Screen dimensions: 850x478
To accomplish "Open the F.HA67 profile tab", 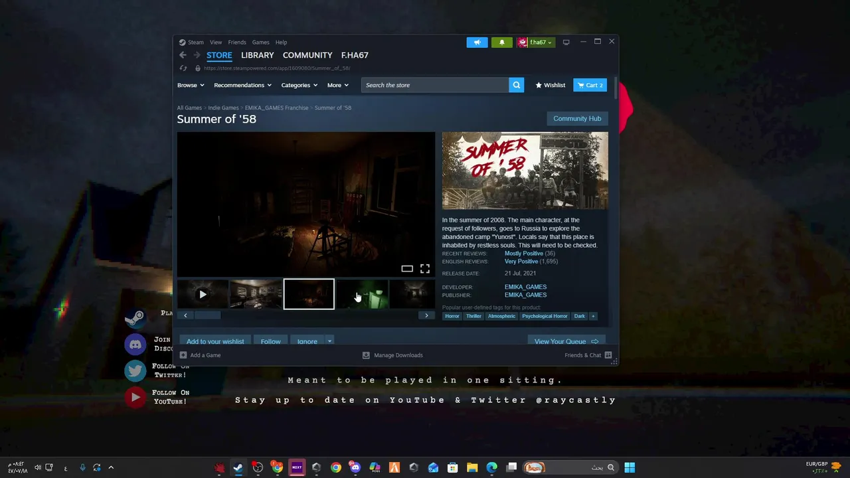I will click(355, 55).
